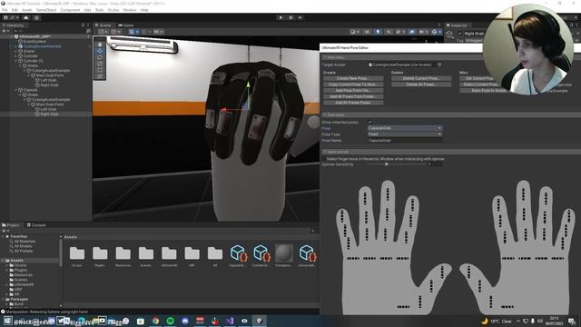Click the Step frame button
This screenshot has height=327, width=581.
pos(300,17)
